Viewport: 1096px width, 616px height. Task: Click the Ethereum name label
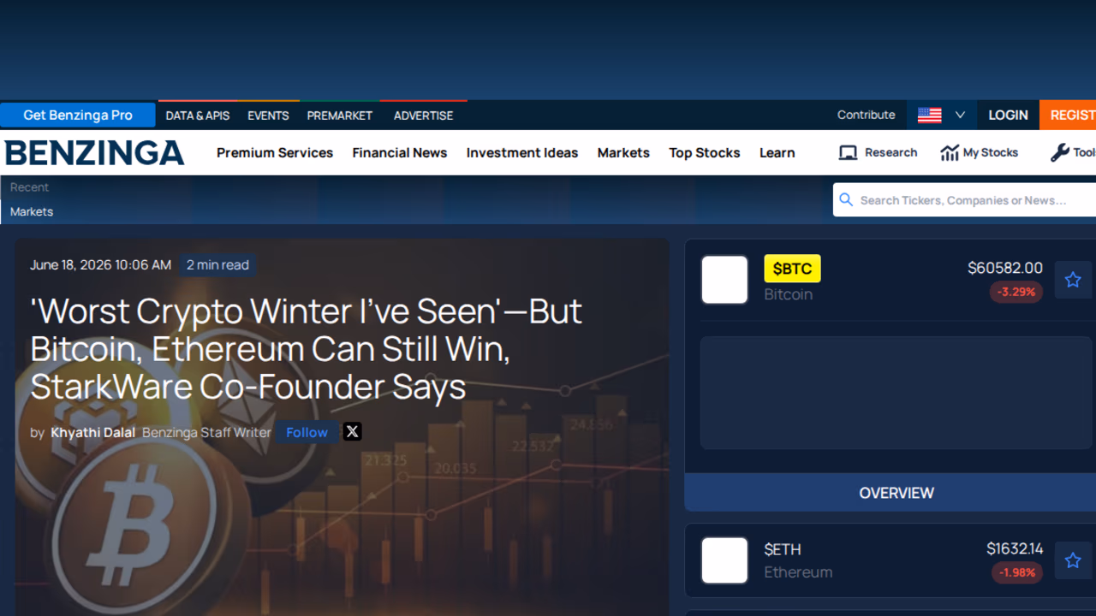coord(798,572)
